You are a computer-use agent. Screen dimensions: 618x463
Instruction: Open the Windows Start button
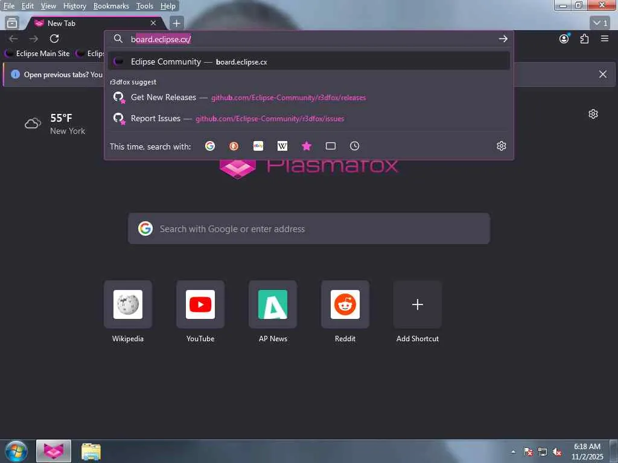16,451
